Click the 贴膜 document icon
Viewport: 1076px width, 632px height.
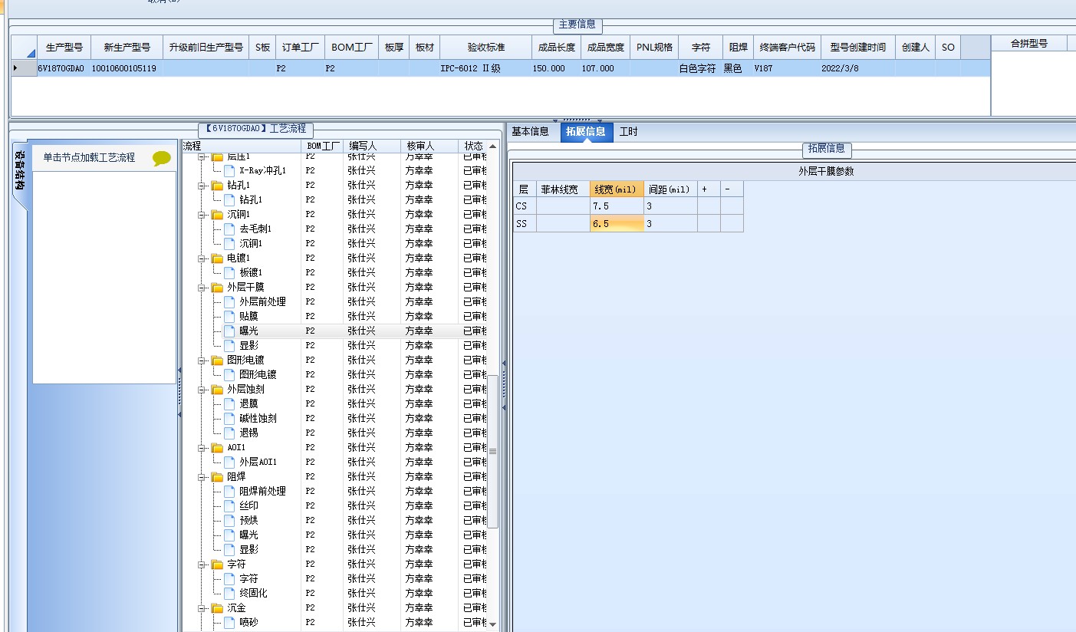[229, 316]
